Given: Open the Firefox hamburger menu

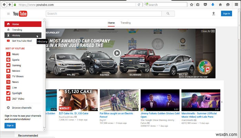Looking at the screenshot, I should coord(237,4).
